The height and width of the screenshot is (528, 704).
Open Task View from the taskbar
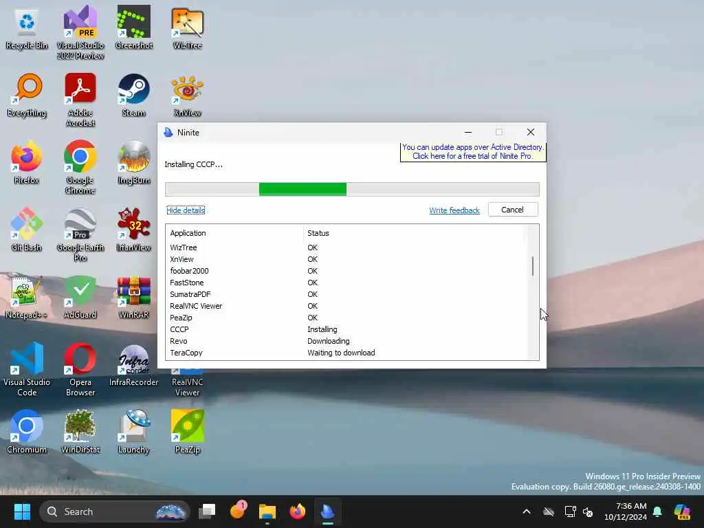tap(207, 511)
